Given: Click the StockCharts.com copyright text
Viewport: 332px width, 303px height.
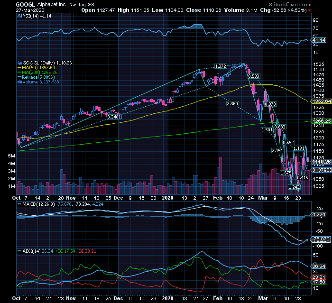Looking at the screenshot, I should [290, 4].
